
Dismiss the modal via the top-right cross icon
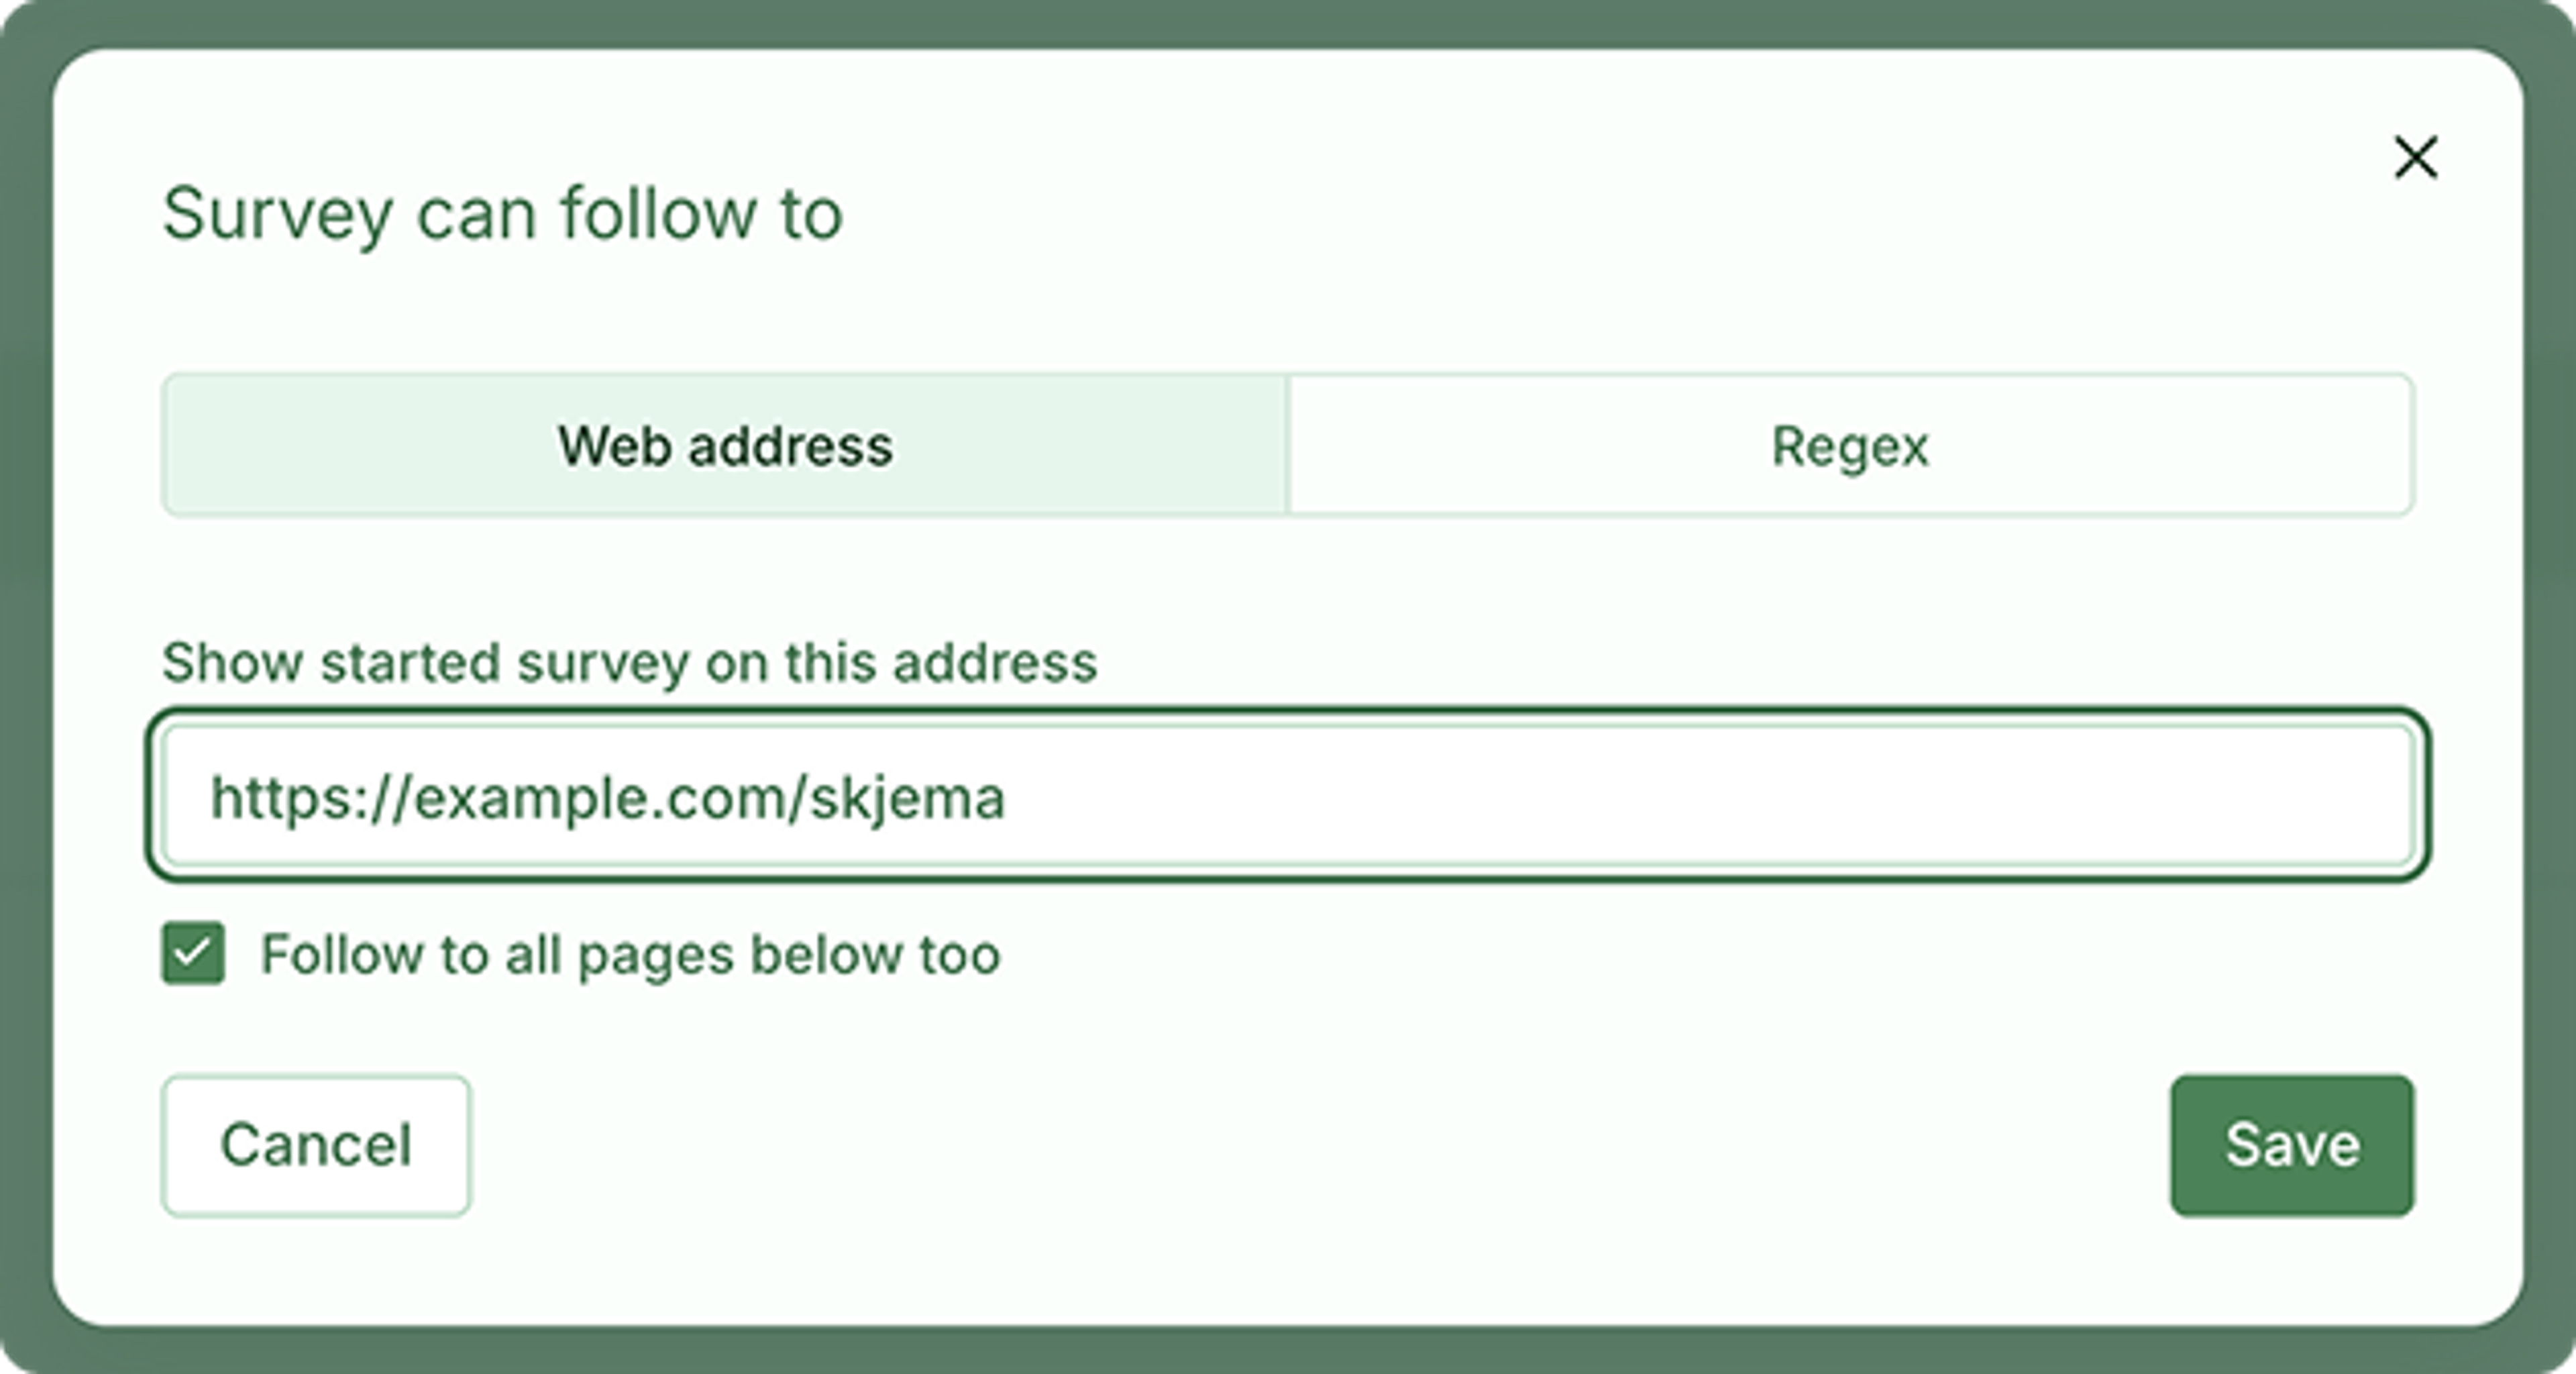tap(2415, 158)
